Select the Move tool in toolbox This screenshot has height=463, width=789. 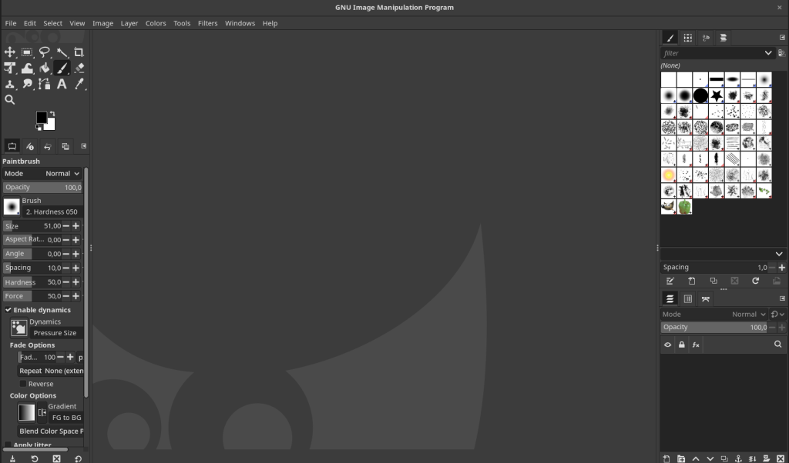pyautogui.click(x=9, y=52)
